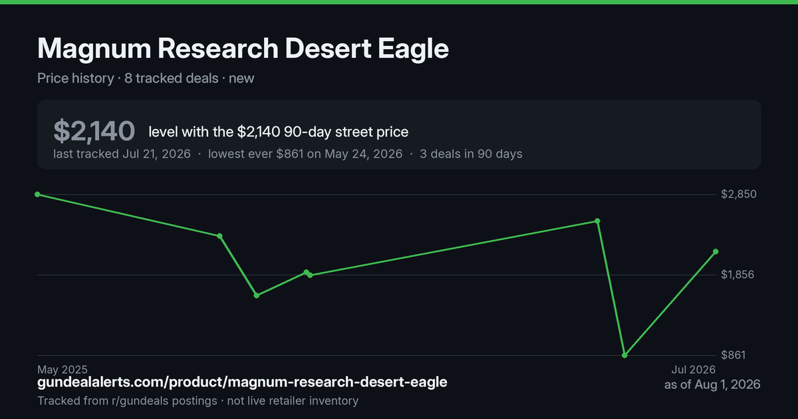Select the second data point on the price line
The height and width of the screenshot is (419, 798).
[219, 236]
